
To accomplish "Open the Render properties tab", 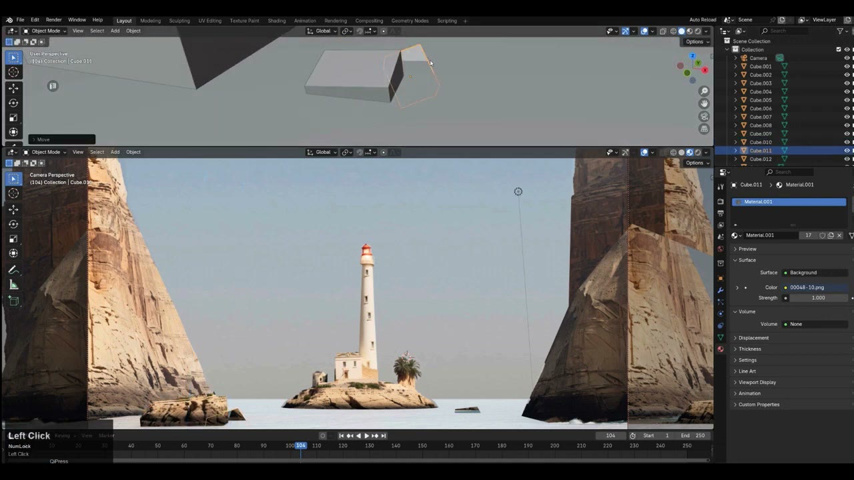I will point(721,201).
